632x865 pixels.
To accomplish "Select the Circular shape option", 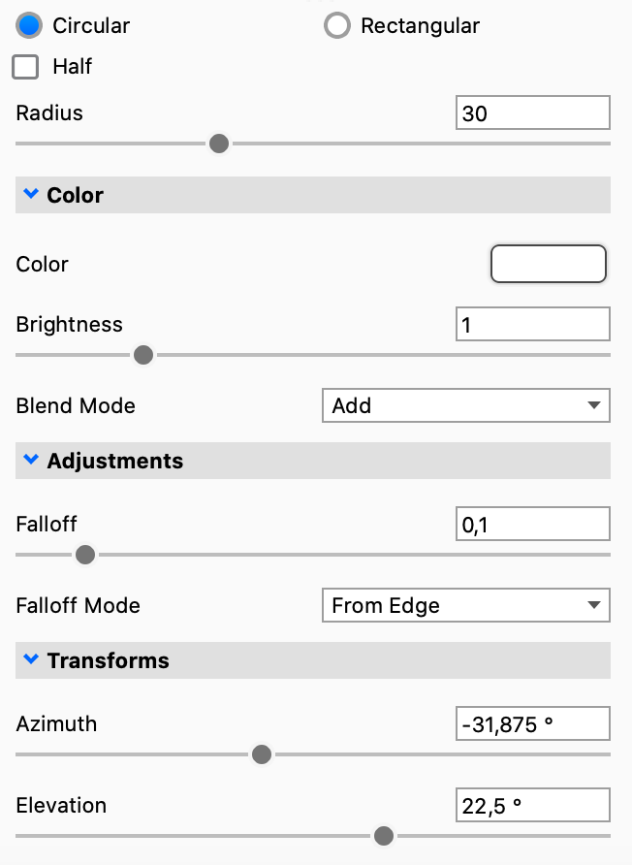I will (31, 25).
